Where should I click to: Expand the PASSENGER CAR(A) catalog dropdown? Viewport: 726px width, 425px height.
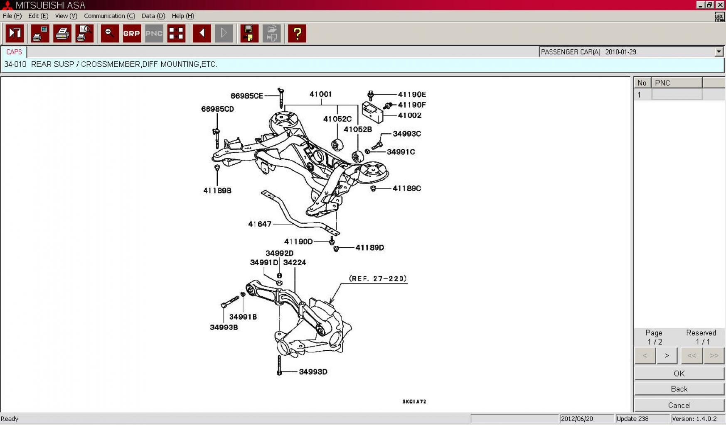(719, 52)
